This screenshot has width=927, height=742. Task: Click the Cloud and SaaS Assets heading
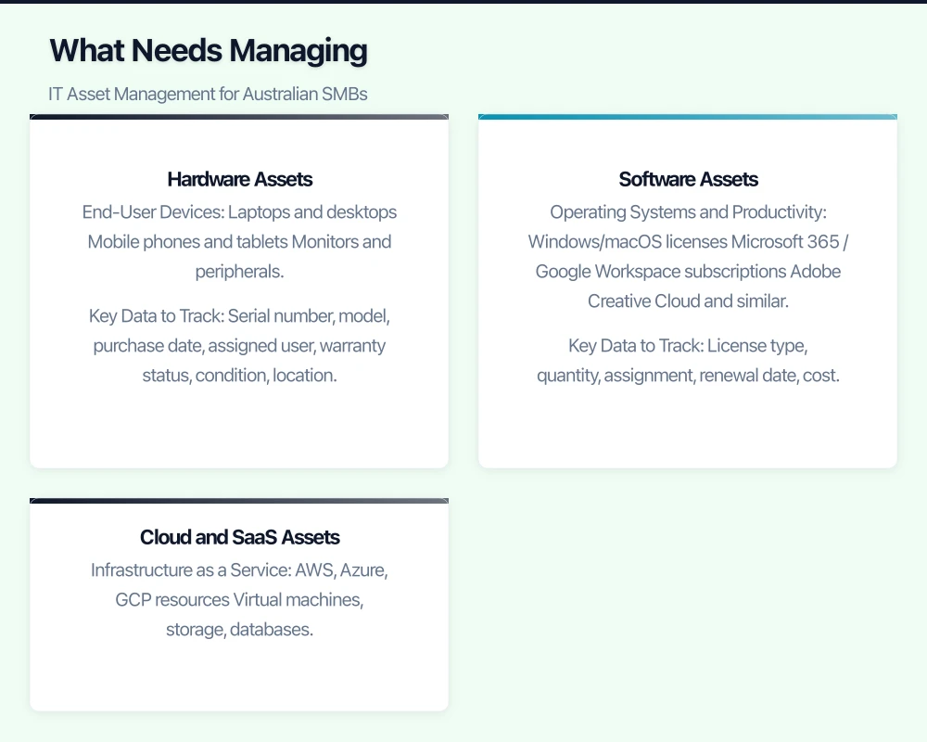point(239,537)
